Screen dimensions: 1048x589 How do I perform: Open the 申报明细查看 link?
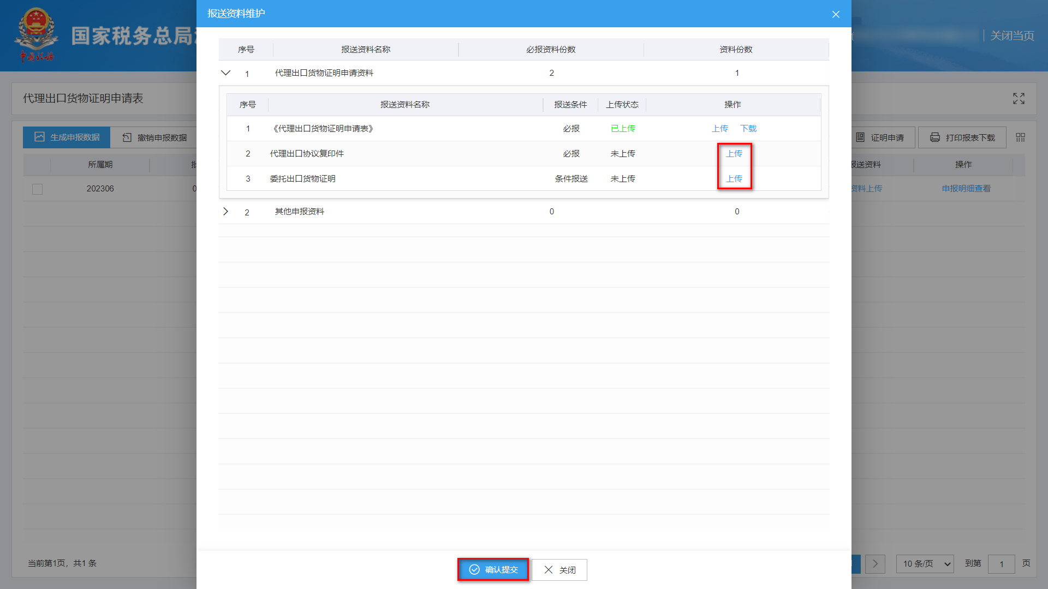coord(966,189)
